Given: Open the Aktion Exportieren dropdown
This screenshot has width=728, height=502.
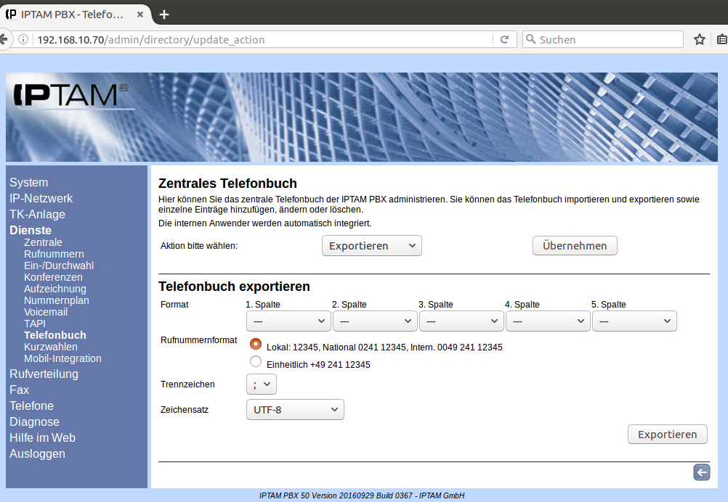Looking at the screenshot, I should (x=371, y=246).
